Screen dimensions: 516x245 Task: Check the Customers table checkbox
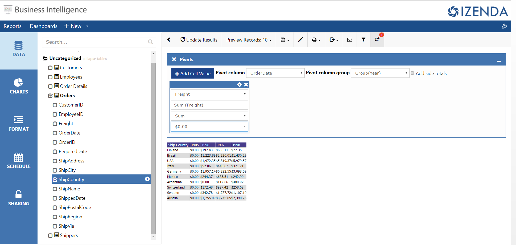(50, 68)
